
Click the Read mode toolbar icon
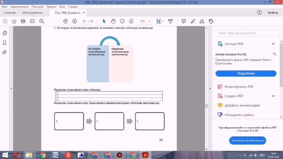click(x=170, y=21)
